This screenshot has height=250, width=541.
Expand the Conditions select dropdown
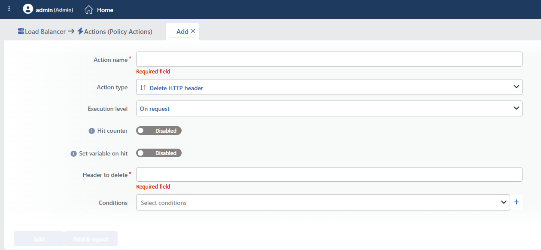coord(323,202)
